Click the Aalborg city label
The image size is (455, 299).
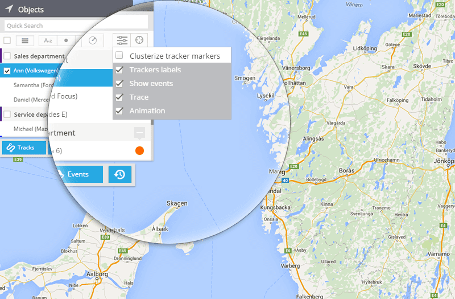[97, 274]
